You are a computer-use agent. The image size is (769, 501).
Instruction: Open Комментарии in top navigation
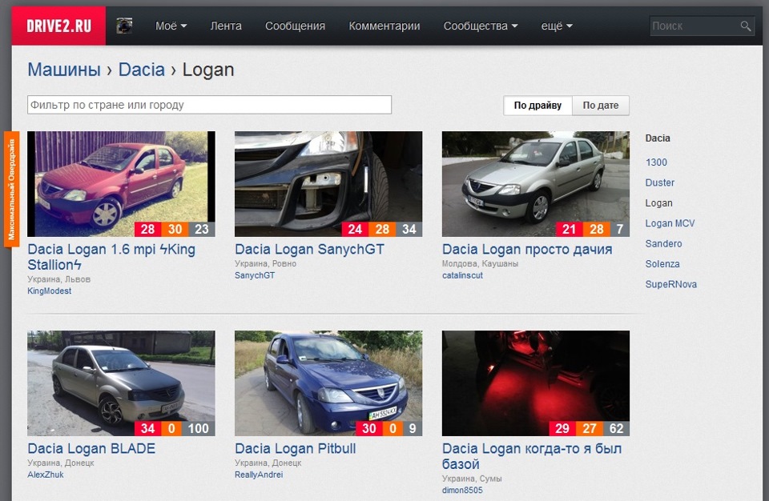(x=384, y=26)
